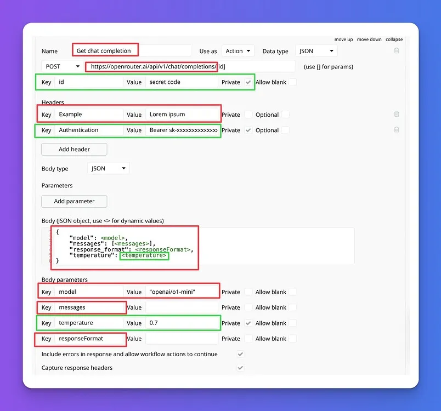This screenshot has width=441, height=411.
Task: Click the move up link
Action: pyautogui.click(x=343, y=39)
